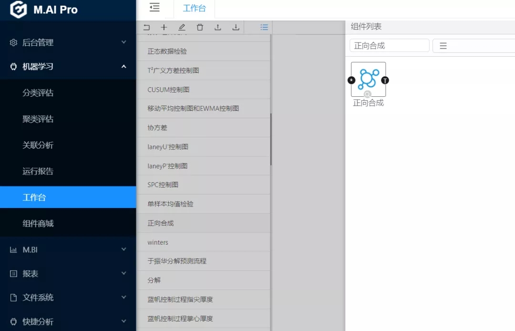The height and width of the screenshot is (331, 515).
Task: Expand the 后台管理 menu
Action: pyautogui.click(x=68, y=42)
